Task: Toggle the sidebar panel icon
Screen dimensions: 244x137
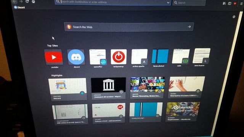Action: click(x=230, y=3)
